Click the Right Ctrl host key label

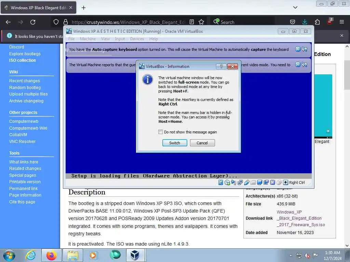pyautogui.click(x=297, y=183)
